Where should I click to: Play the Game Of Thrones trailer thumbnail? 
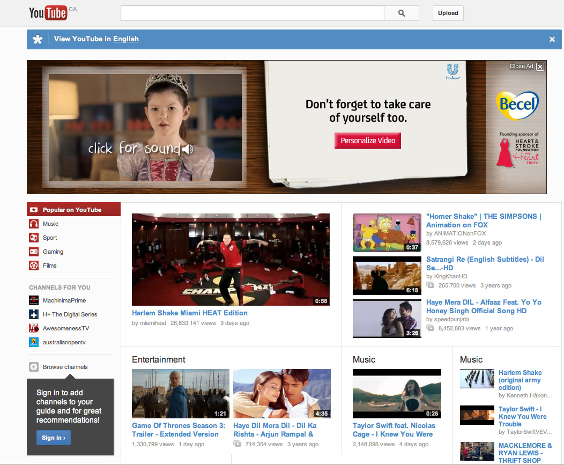coord(181,393)
